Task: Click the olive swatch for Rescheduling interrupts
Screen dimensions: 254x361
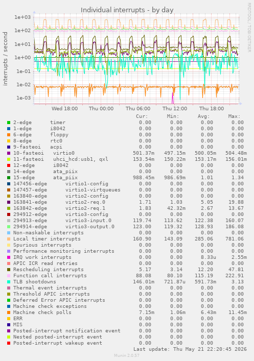Action: click(9, 270)
